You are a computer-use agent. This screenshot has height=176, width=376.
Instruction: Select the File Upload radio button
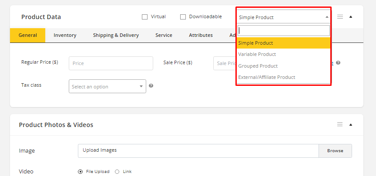pyautogui.click(x=81, y=172)
